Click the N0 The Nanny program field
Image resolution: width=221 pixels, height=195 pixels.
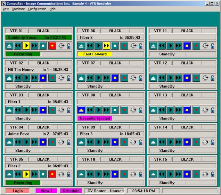pyautogui.click(x=39, y=70)
